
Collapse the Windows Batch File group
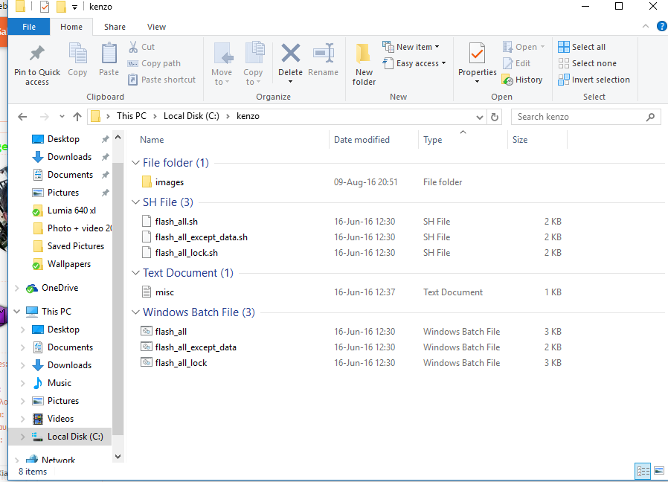135,312
